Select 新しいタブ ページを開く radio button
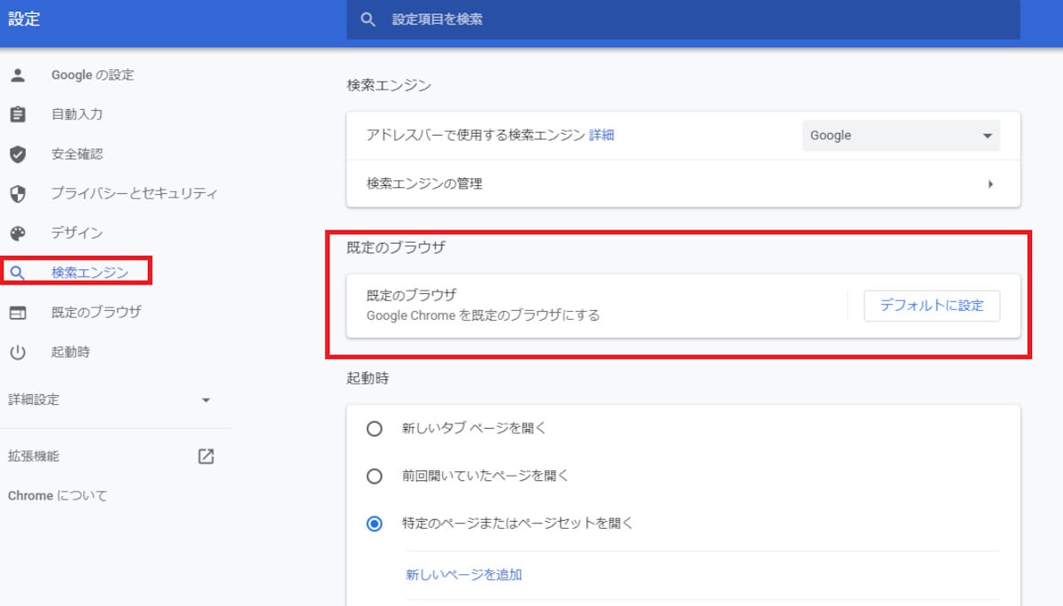The image size is (1063, 606). click(x=375, y=429)
